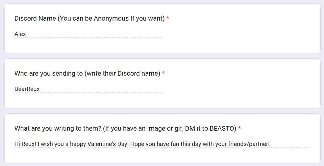
Task: Click the text "DearReux" in the recipient field
Action: pyautogui.click(x=27, y=89)
